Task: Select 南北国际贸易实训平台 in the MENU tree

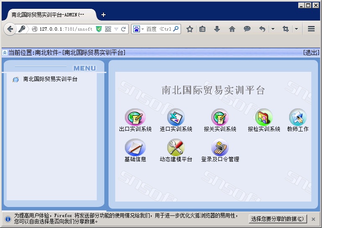Action: point(50,79)
